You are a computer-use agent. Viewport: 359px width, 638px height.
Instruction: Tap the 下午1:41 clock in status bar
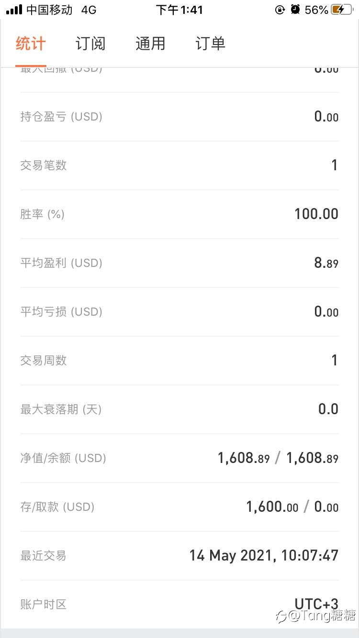179,10
